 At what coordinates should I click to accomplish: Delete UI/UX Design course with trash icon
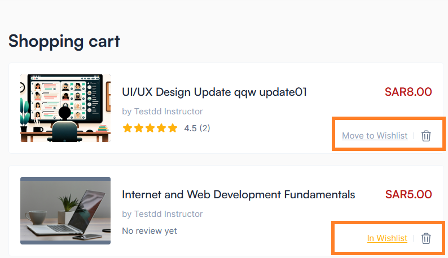[x=426, y=136]
